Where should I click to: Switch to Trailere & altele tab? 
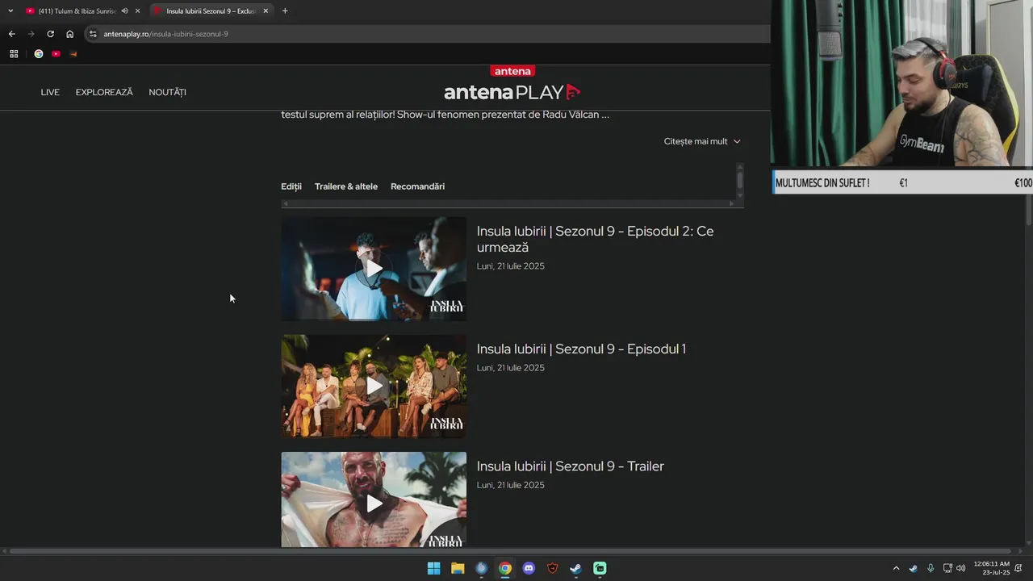point(346,186)
